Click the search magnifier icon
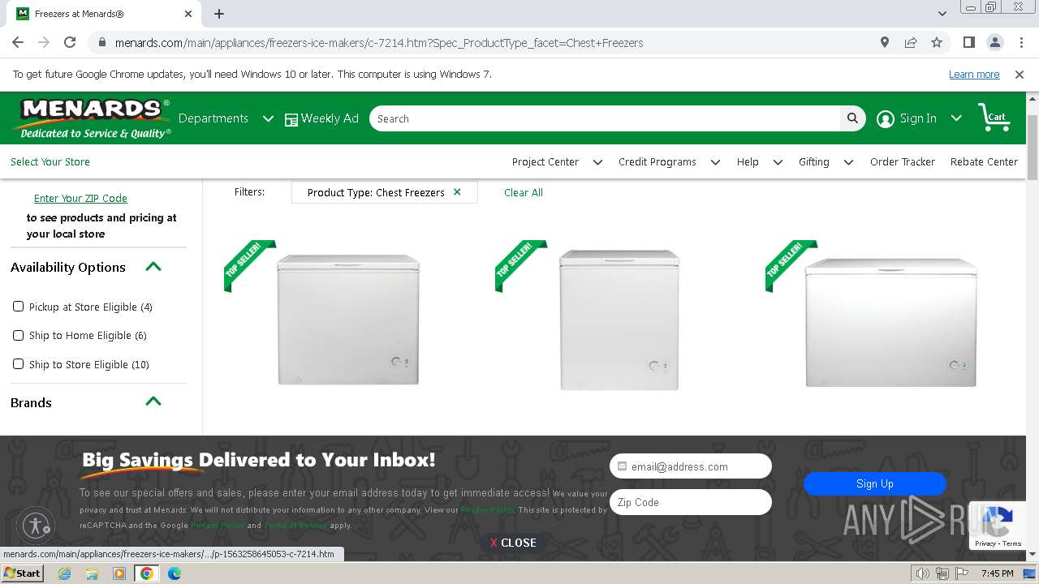Image resolution: width=1039 pixels, height=584 pixels. pyautogui.click(x=852, y=118)
